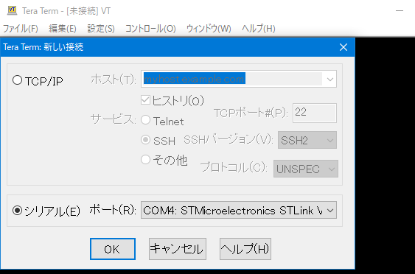Close the new connection dialog

[x=343, y=47]
